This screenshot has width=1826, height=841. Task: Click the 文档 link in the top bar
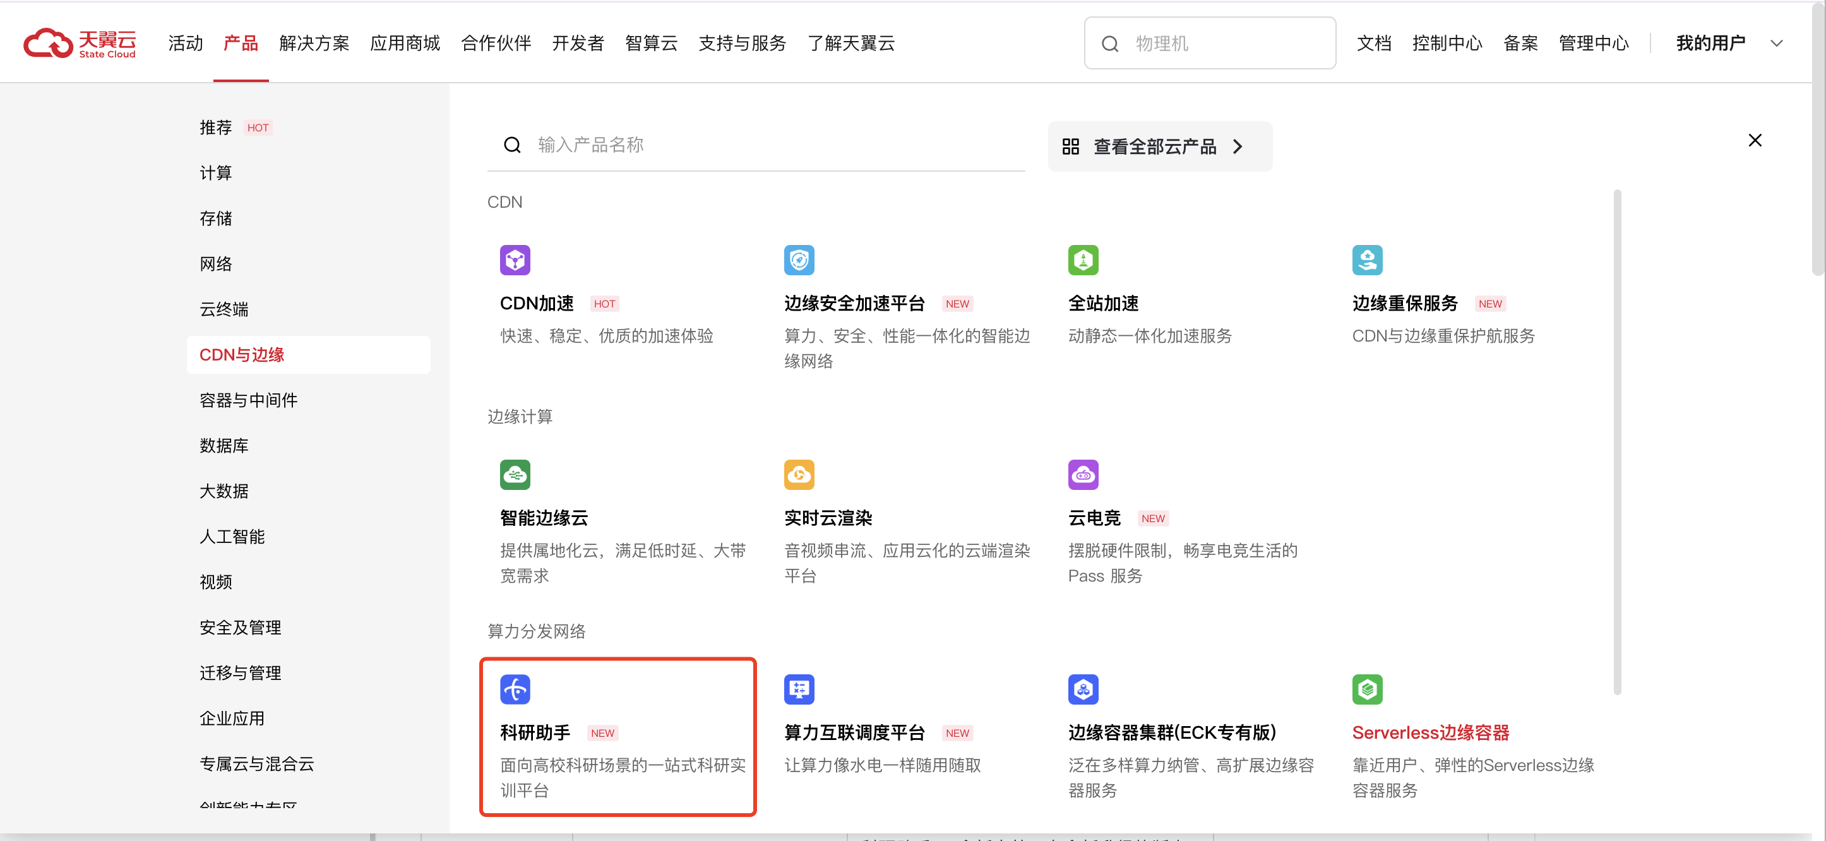1374,44
